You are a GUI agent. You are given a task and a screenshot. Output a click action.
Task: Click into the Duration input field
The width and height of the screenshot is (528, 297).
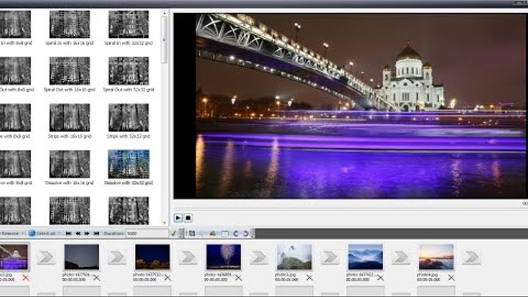click(147, 233)
